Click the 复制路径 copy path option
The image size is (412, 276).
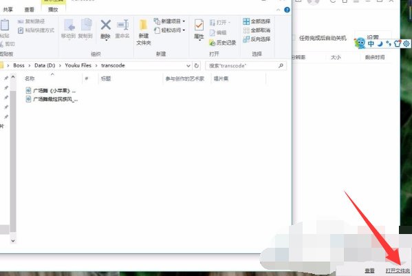click(x=31, y=21)
